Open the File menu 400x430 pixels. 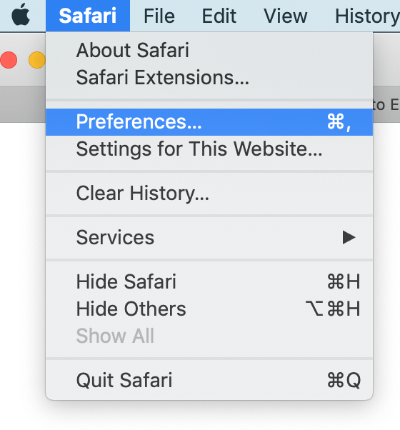pos(159,16)
